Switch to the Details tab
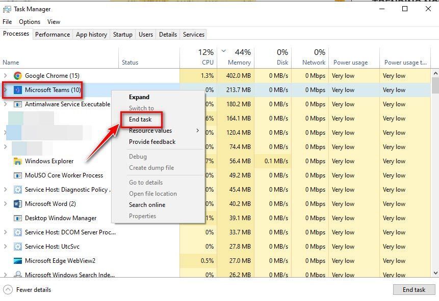Screen dimensions: 439x301 point(168,35)
